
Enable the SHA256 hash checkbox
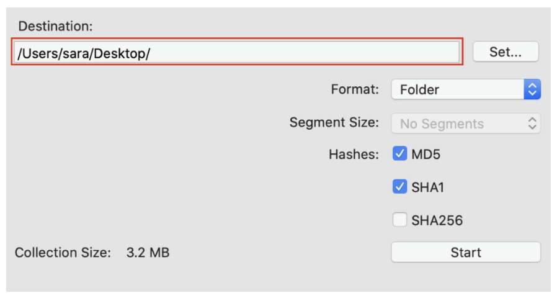[399, 220]
